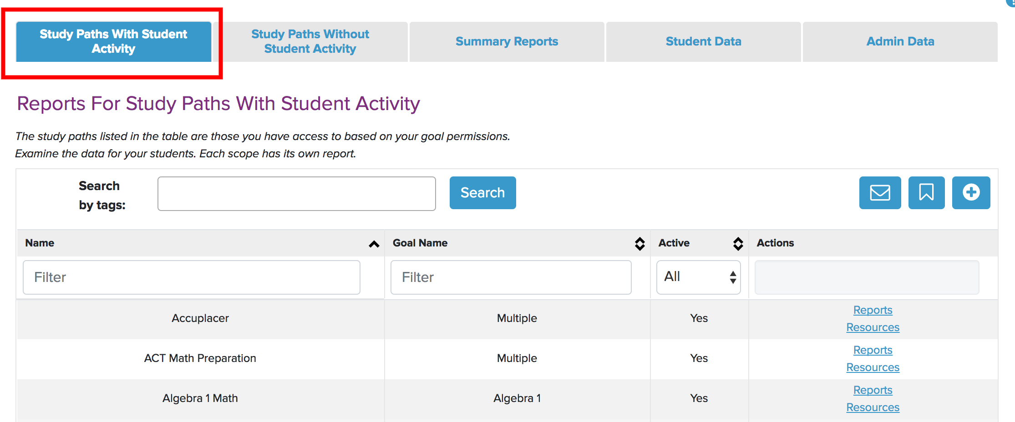Image resolution: width=1015 pixels, height=422 pixels.
Task: Click the Goal Name sort arrows
Action: coord(639,244)
